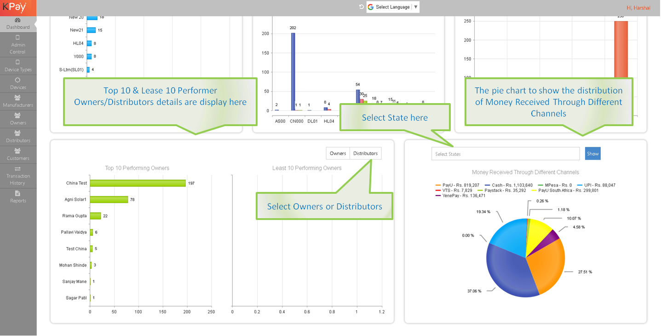
Task: Toggle PayU South Africa legend entry
Action: click(x=565, y=190)
